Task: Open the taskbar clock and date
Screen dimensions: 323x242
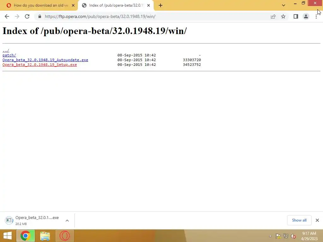Action: point(309,236)
